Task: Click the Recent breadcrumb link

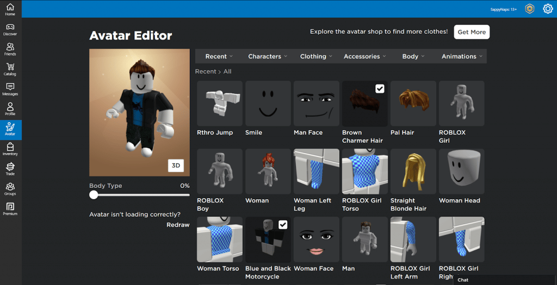Action: point(205,72)
